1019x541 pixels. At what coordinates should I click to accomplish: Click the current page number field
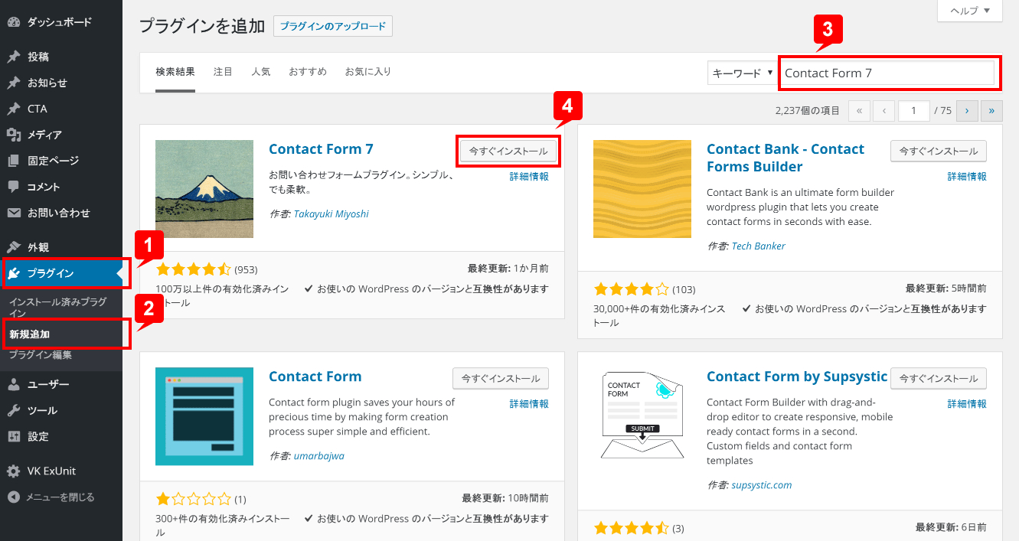(x=914, y=111)
